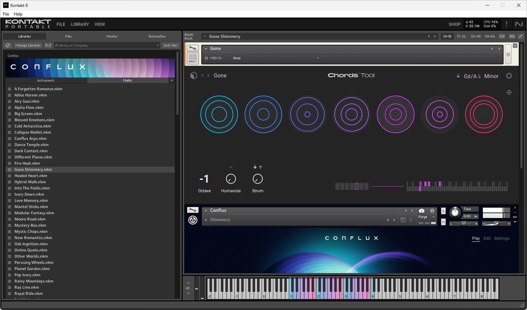Click the Conflux library logo icon
527x310 pixels.
click(193, 220)
